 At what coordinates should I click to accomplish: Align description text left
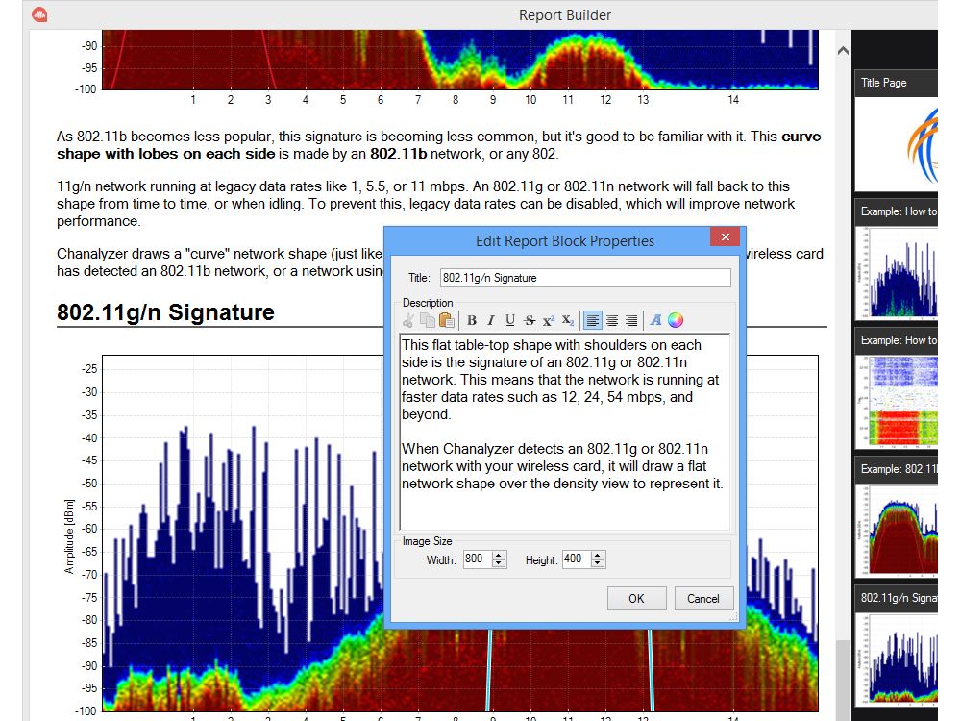[593, 320]
